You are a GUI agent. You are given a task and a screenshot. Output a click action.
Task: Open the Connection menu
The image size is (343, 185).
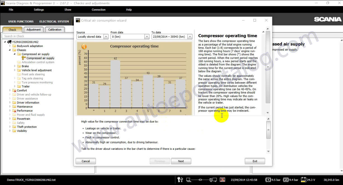point(98,10)
